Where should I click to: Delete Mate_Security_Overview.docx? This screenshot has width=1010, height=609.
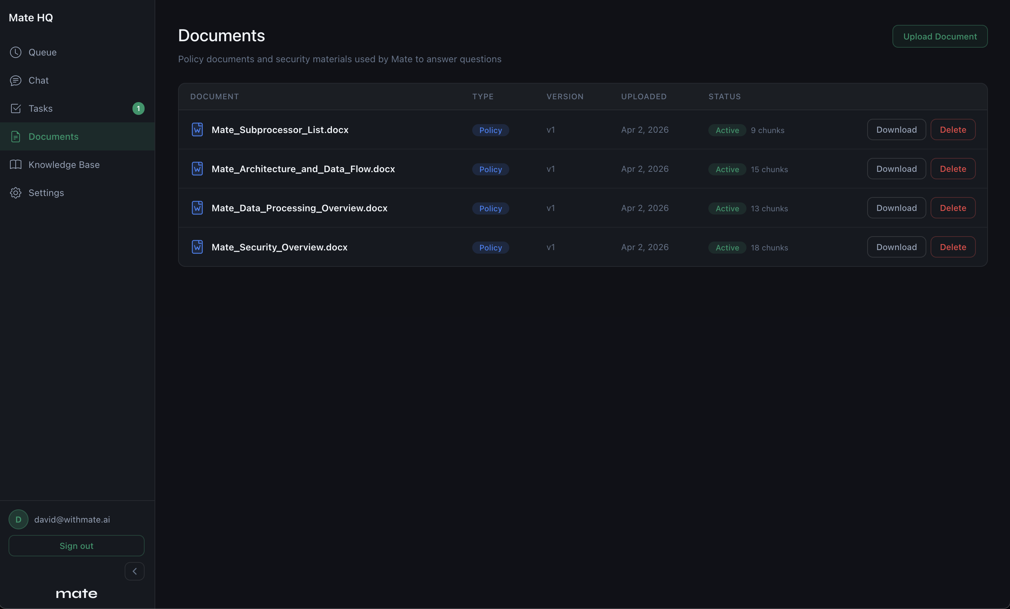(x=953, y=247)
